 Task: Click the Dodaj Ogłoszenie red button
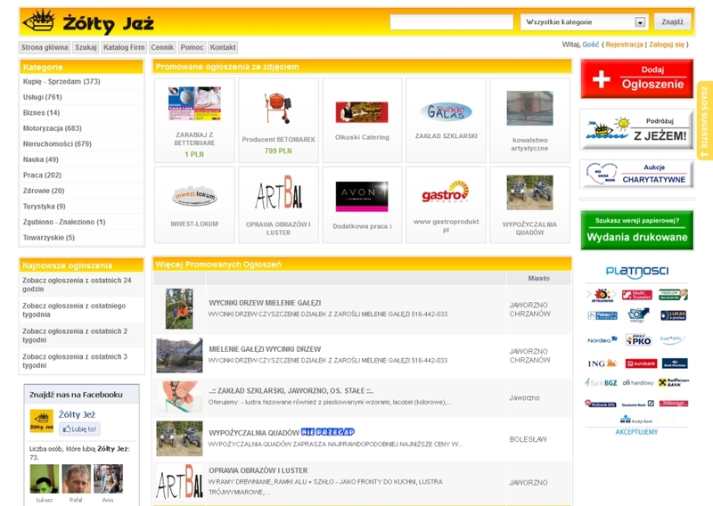point(636,78)
